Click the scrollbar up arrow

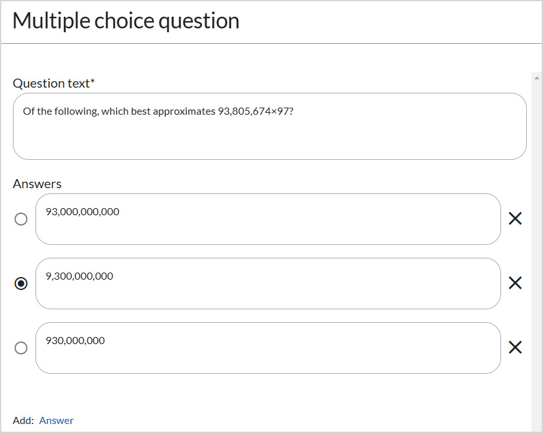pyautogui.click(x=537, y=77)
